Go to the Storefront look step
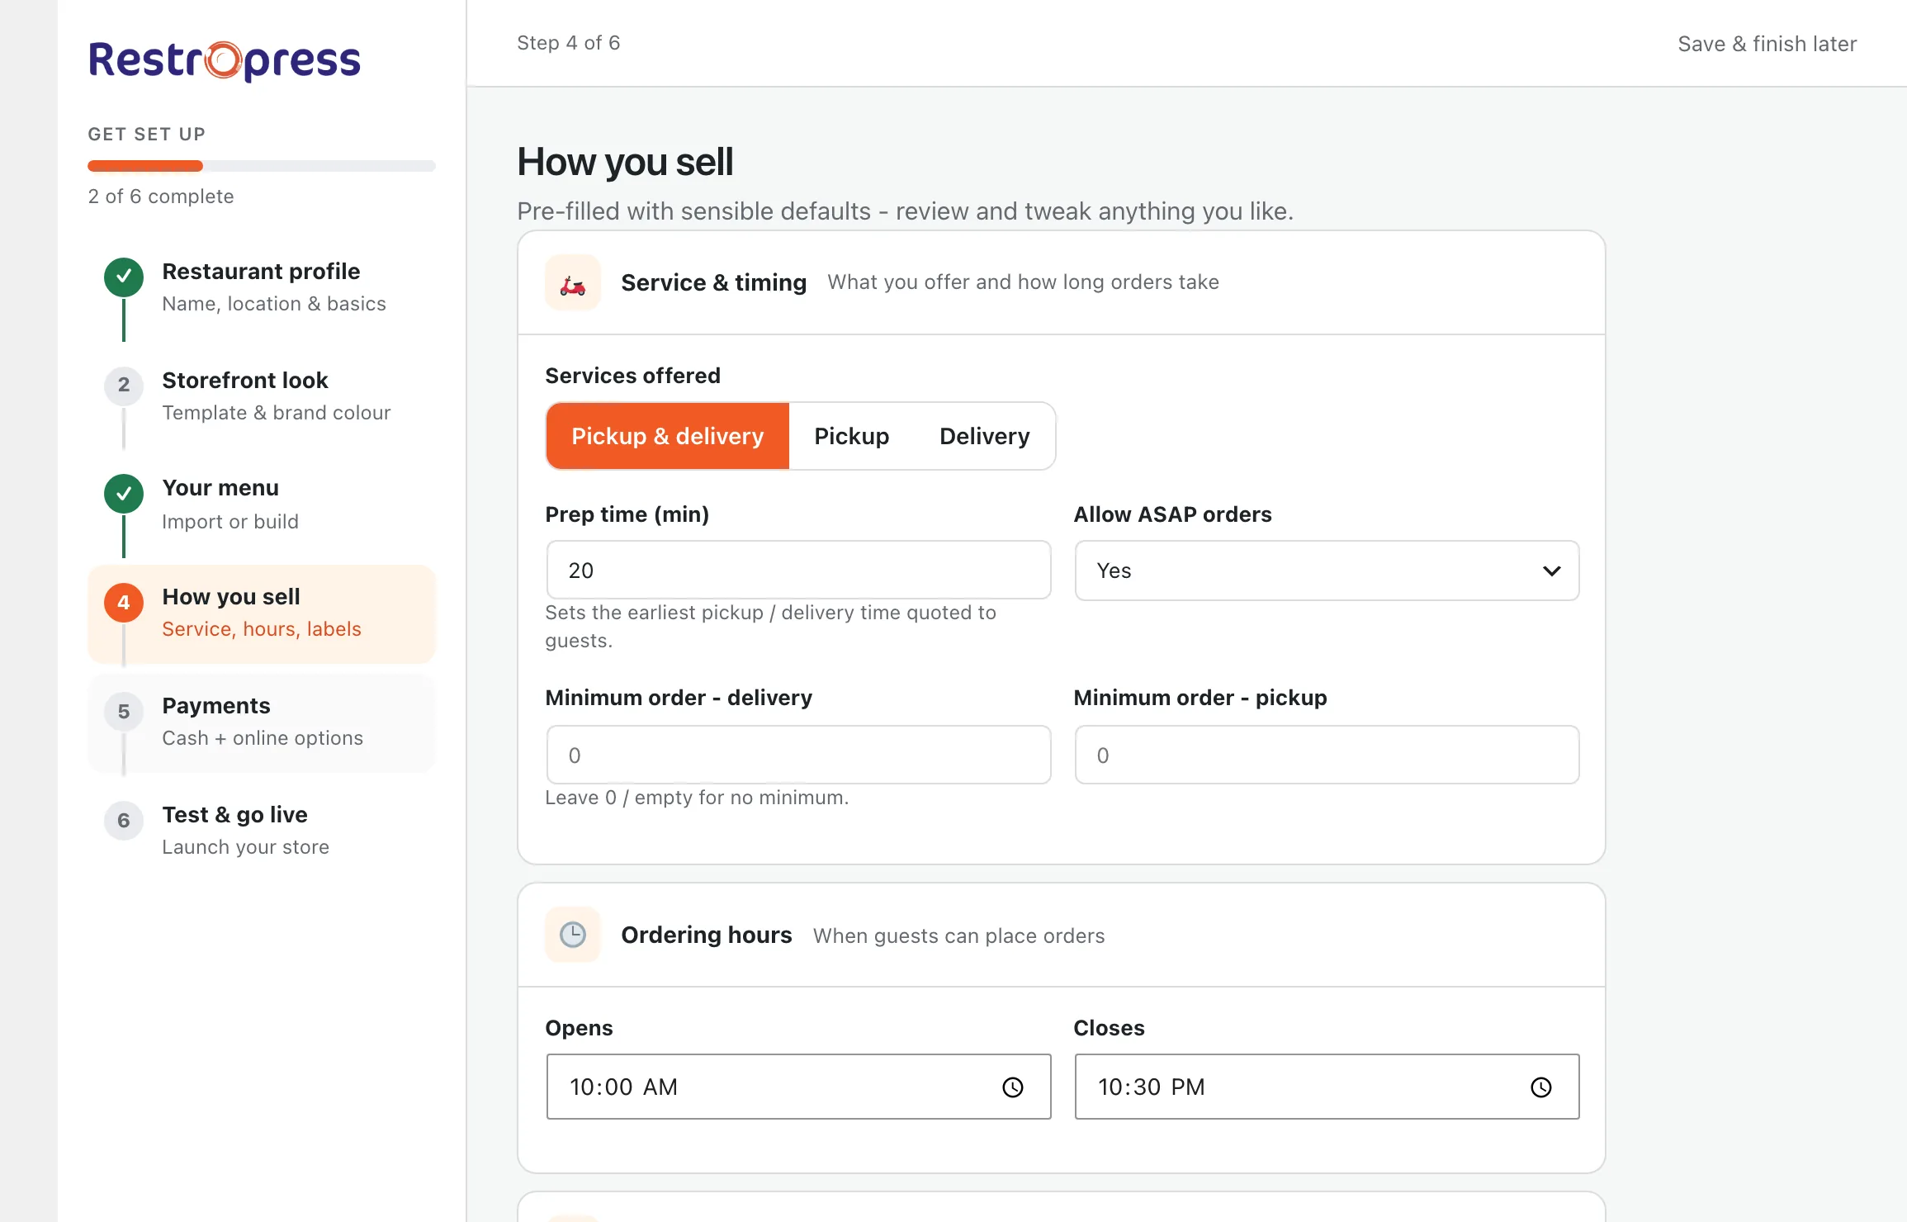The width and height of the screenshot is (1907, 1222). click(x=262, y=396)
